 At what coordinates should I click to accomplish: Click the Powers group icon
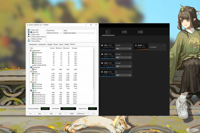[31, 82]
